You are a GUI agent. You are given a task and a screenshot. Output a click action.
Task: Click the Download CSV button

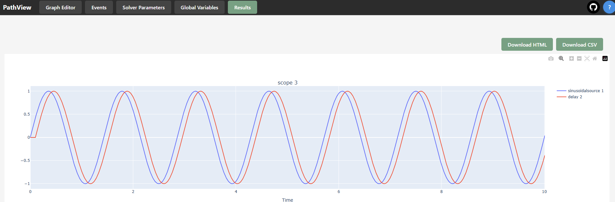(x=580, y=44)
